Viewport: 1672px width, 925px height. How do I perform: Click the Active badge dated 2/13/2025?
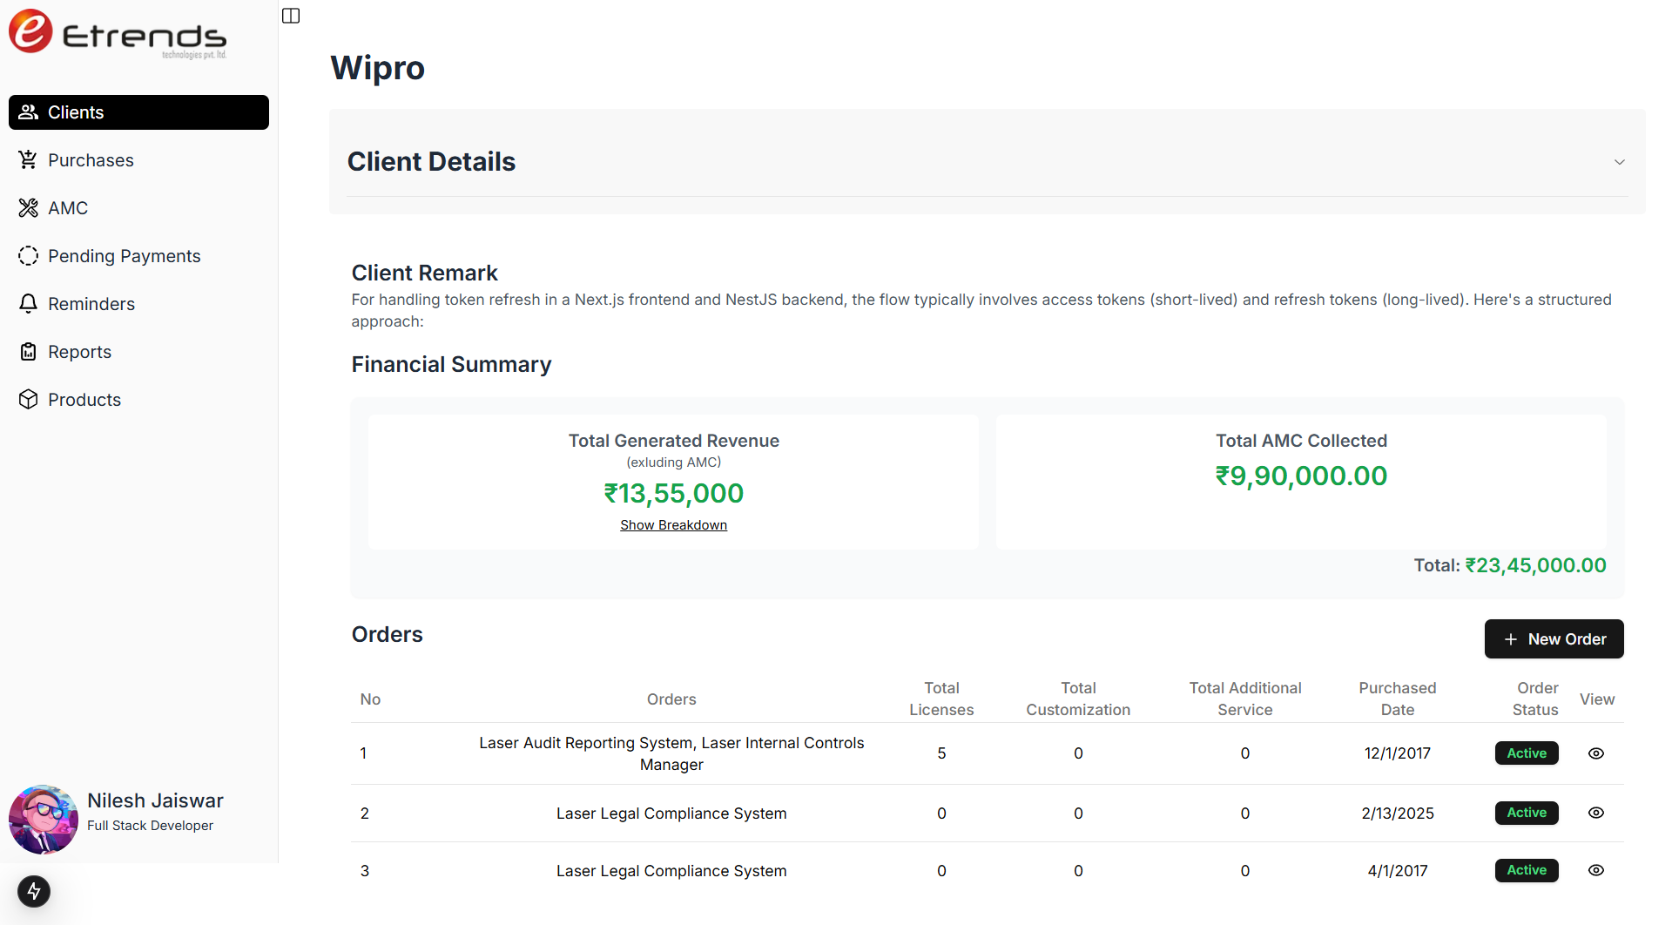click(x=1527, y=813)
